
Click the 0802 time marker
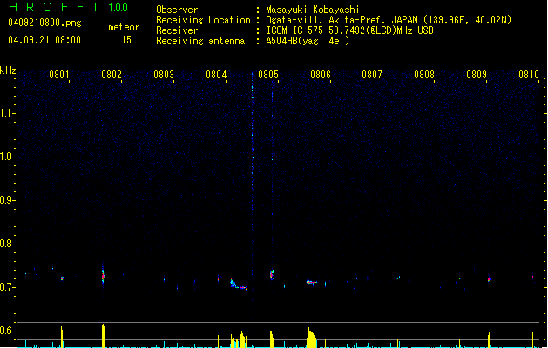(112, 75)
